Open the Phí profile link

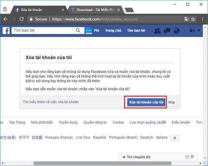[x=97, y=30]
